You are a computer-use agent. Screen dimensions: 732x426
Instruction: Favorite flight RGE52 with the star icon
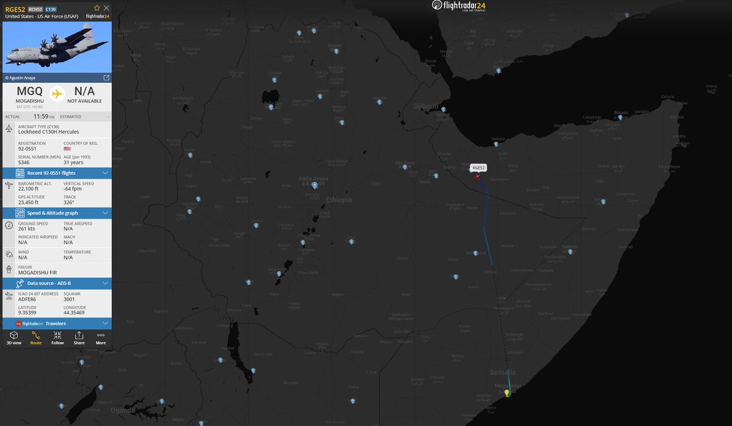coord(97,9)
